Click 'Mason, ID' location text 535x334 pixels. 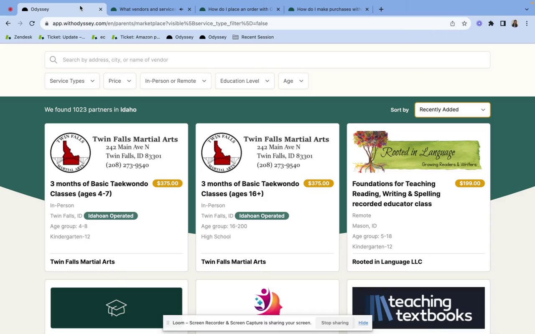[x=364, y=226]
